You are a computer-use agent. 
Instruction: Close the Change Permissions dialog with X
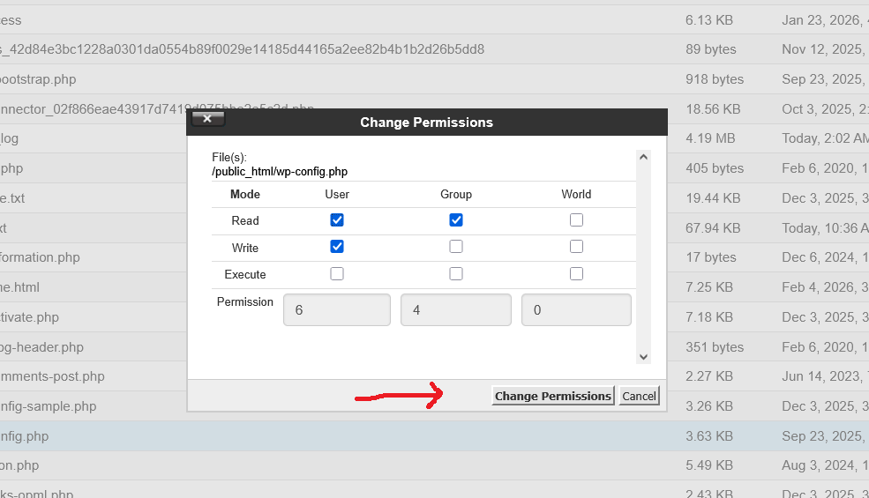click(x=207, y=118)
